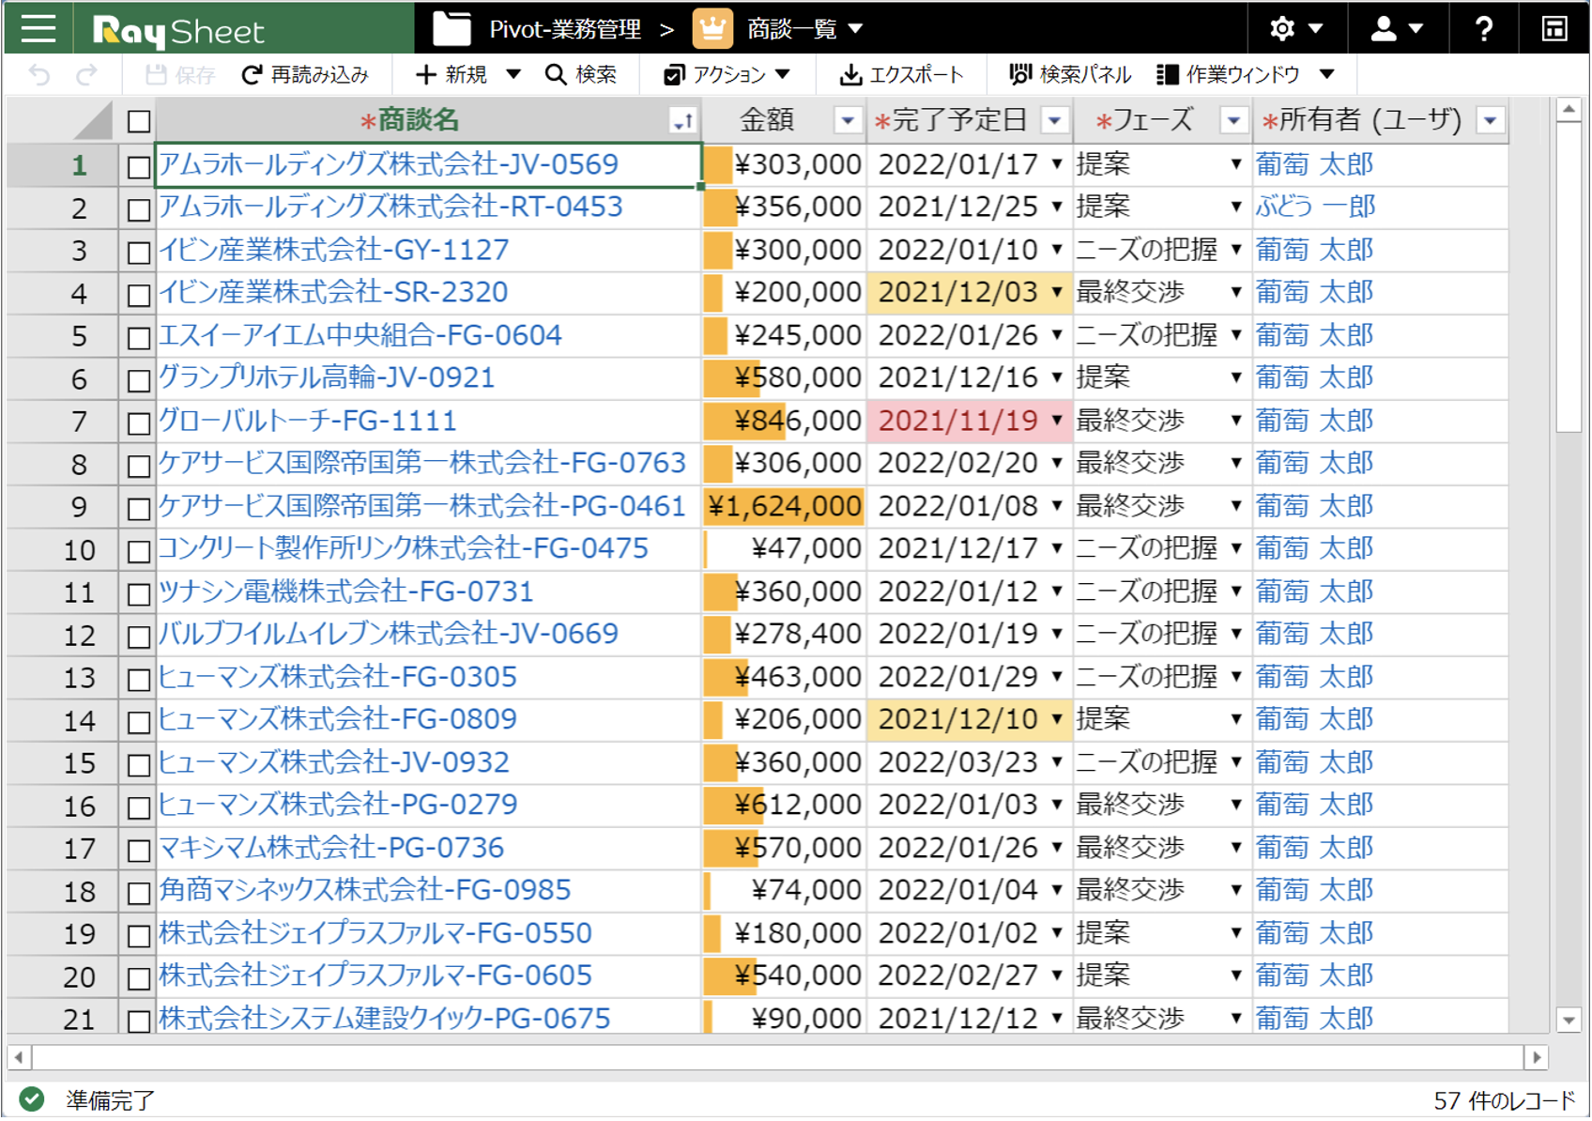Open row 7 date picker dropdown
The image size is (1592, 1121).
click(x=1057, y=421)
